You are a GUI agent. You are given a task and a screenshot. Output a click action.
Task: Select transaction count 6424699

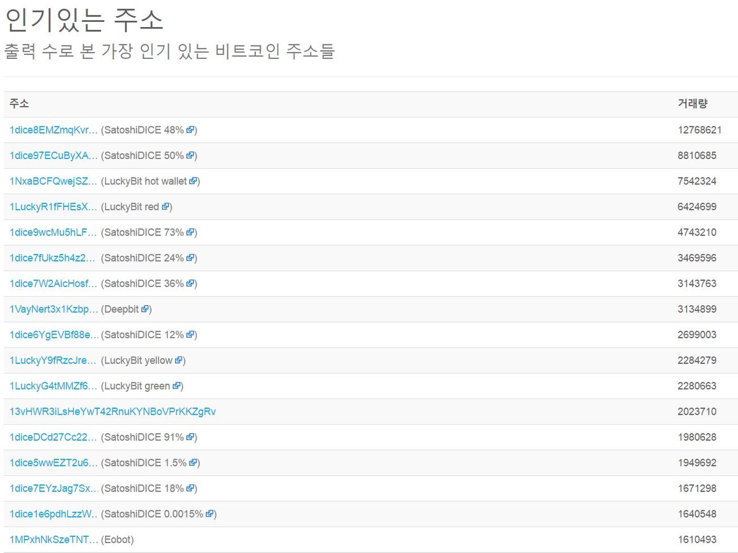pos(697,207)
